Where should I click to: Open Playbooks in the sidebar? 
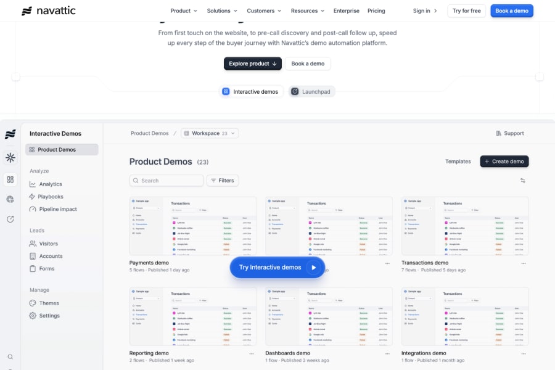point(46,197)
